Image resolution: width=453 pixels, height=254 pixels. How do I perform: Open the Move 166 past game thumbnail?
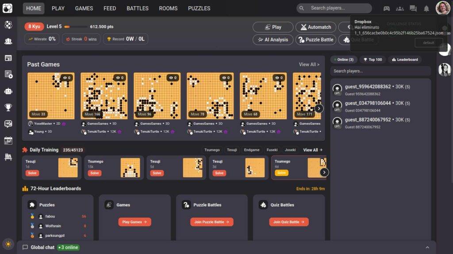(x=104, y=96)
